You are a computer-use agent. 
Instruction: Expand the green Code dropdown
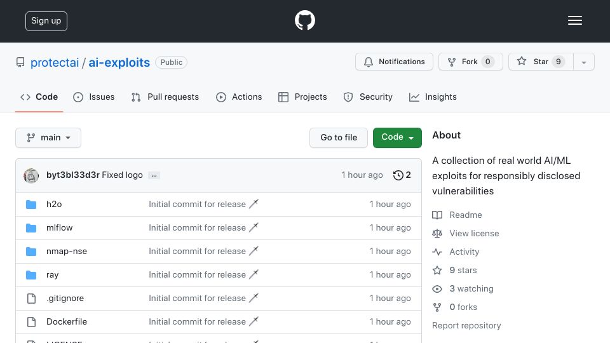397,138
